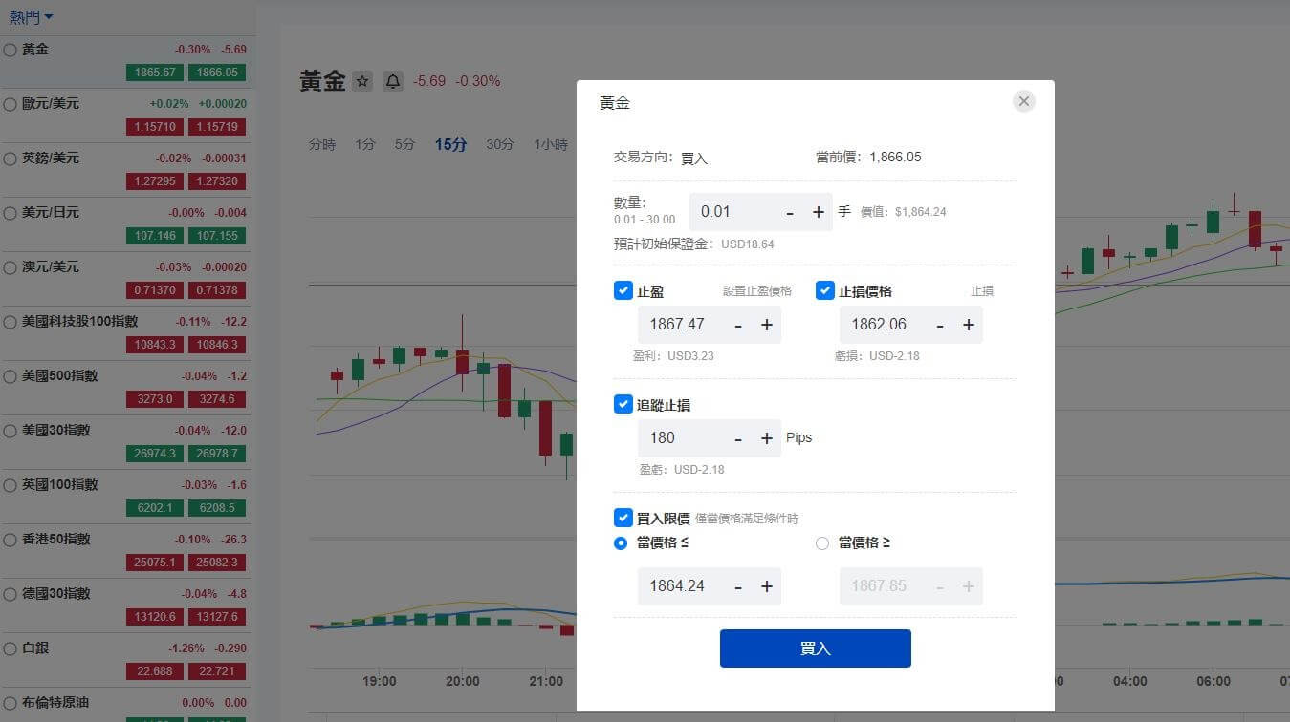Increase the 止盈 take-profit price
Image resolution: width=1290 pixels, height=722 pixels.
click(767, 325)
